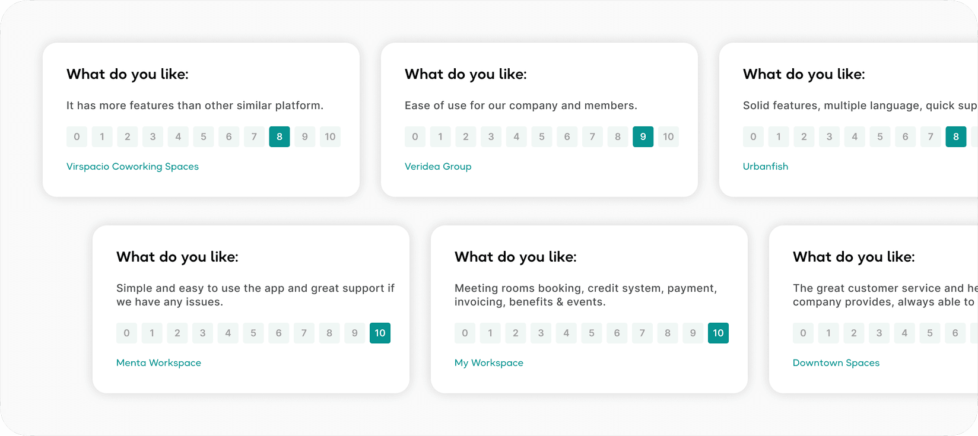Select rating 10 in My Workspace card

pyautogui.click(x=718, y=333)
